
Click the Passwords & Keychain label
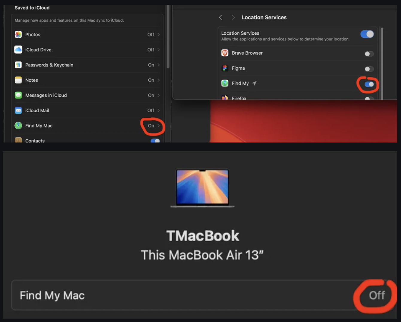click(x=49, y=65)
